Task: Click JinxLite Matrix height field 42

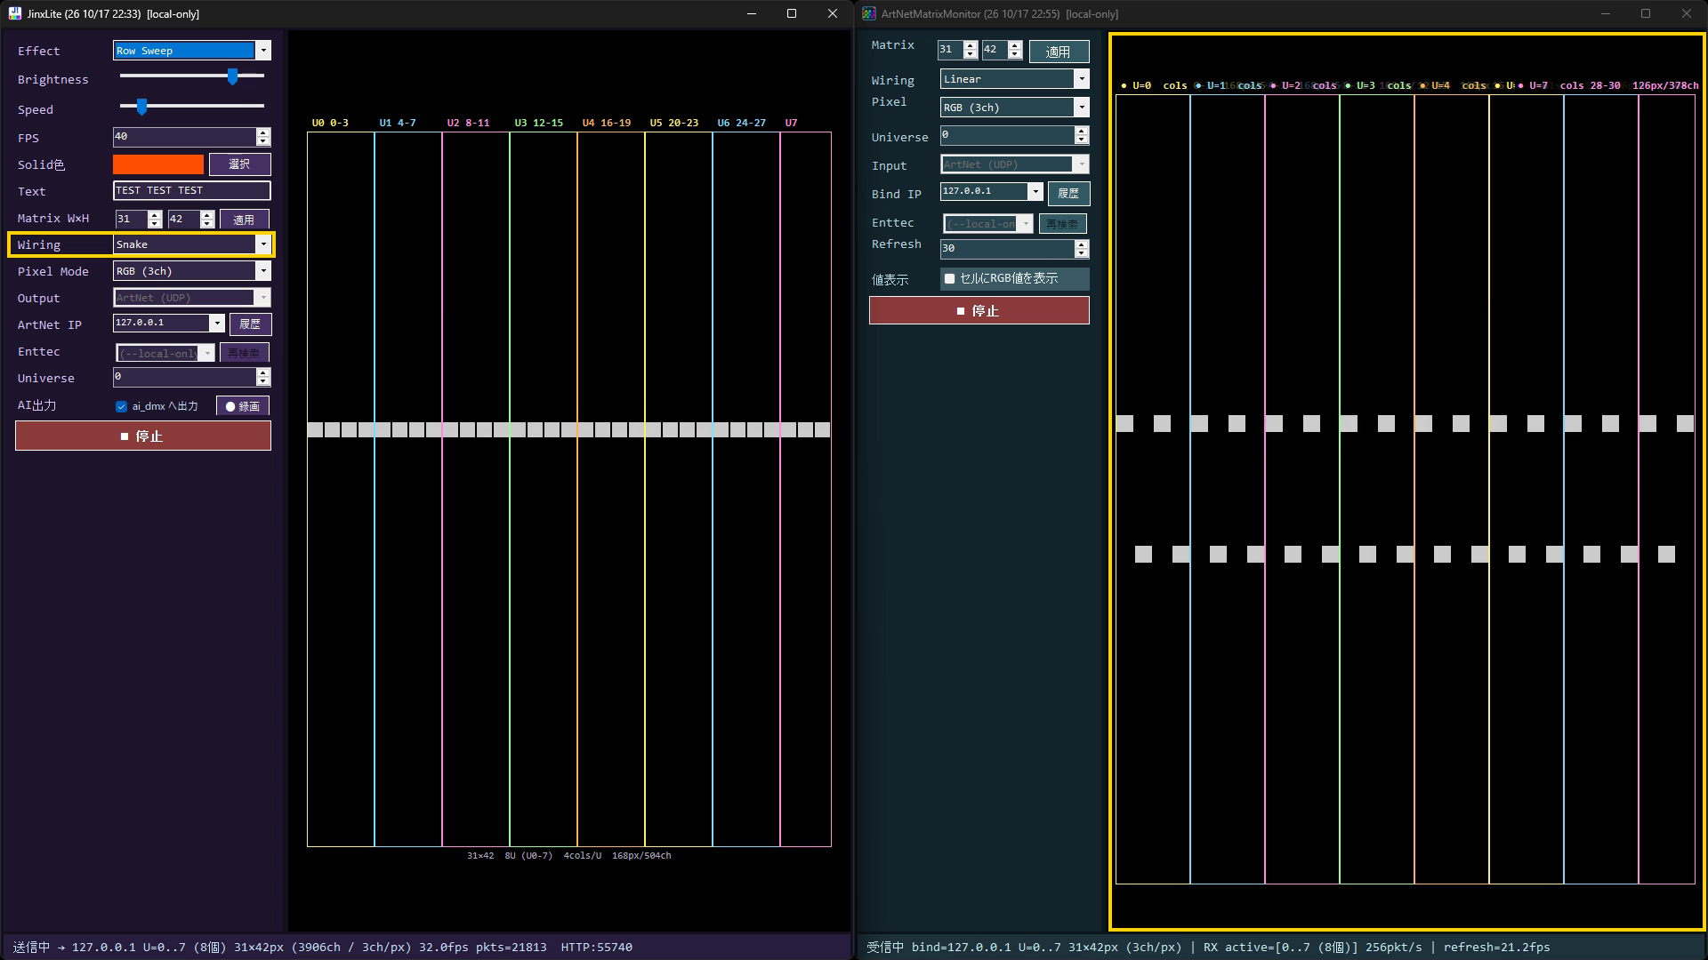Action: [x=183, y=219]
